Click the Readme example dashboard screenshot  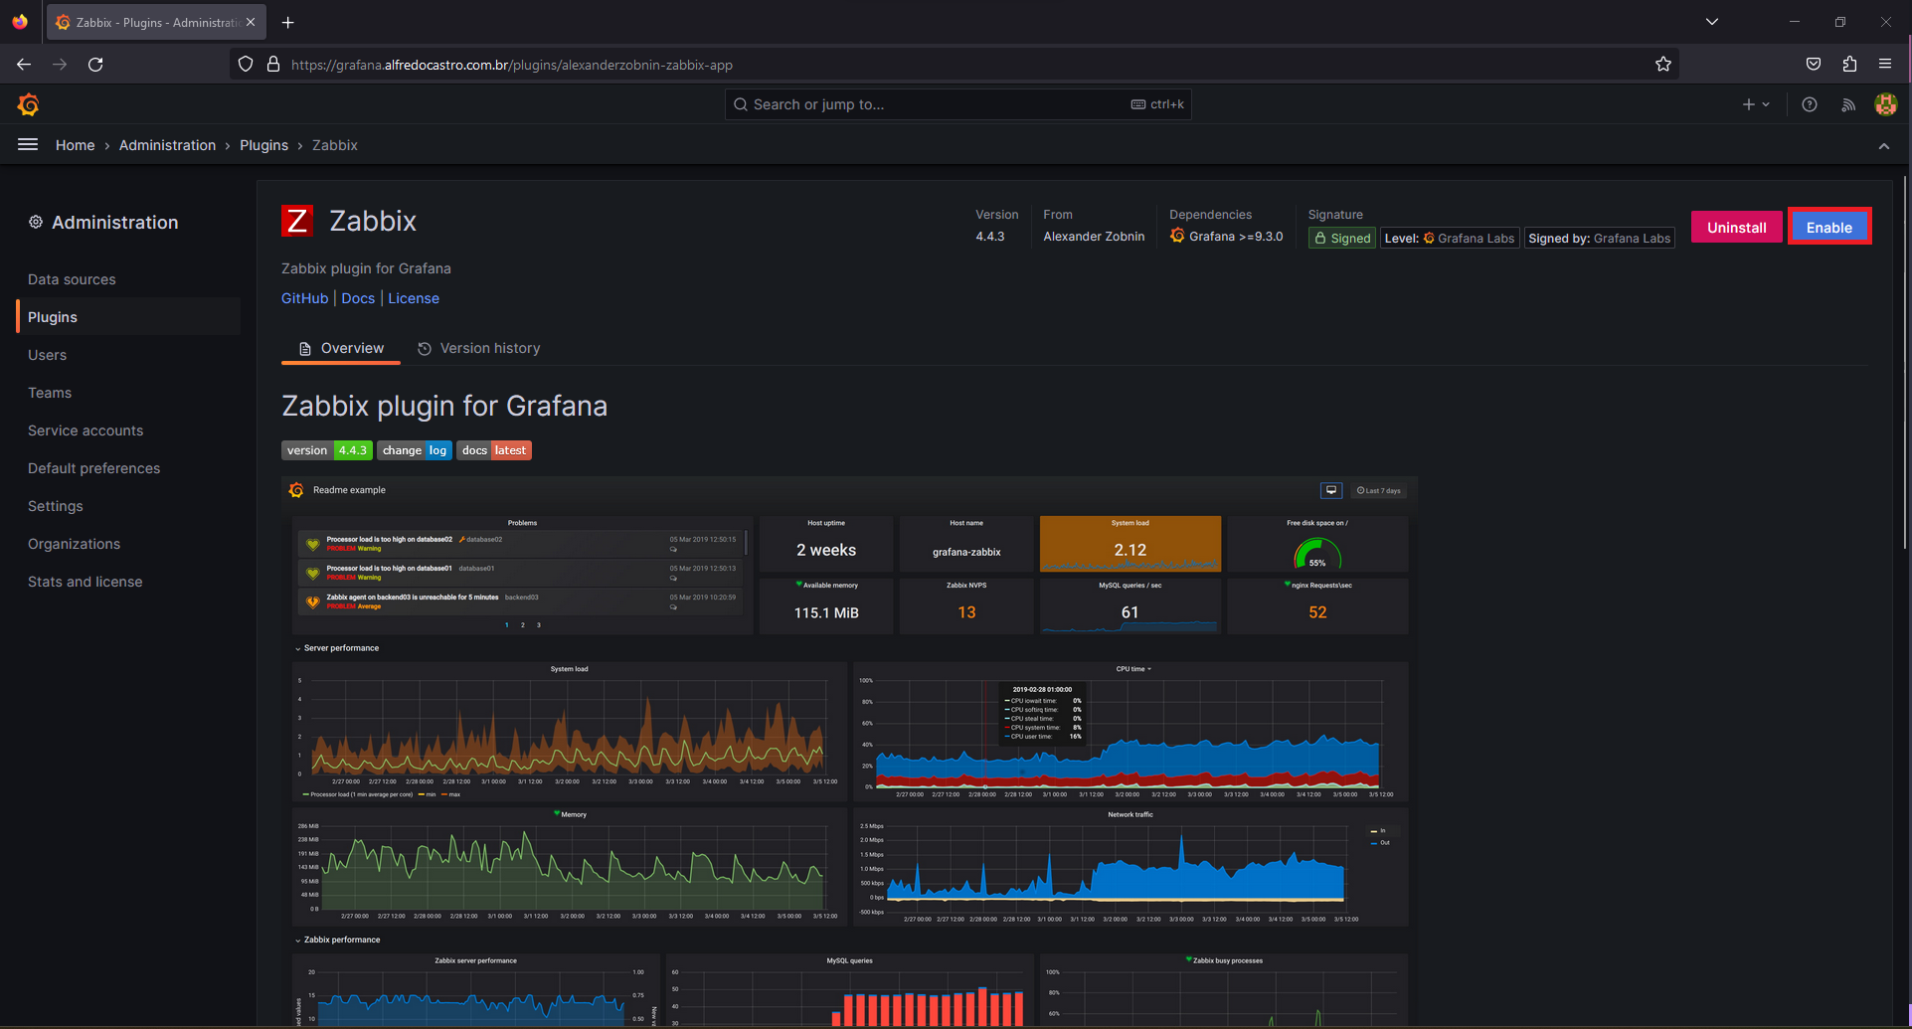[x=850, y=753]
